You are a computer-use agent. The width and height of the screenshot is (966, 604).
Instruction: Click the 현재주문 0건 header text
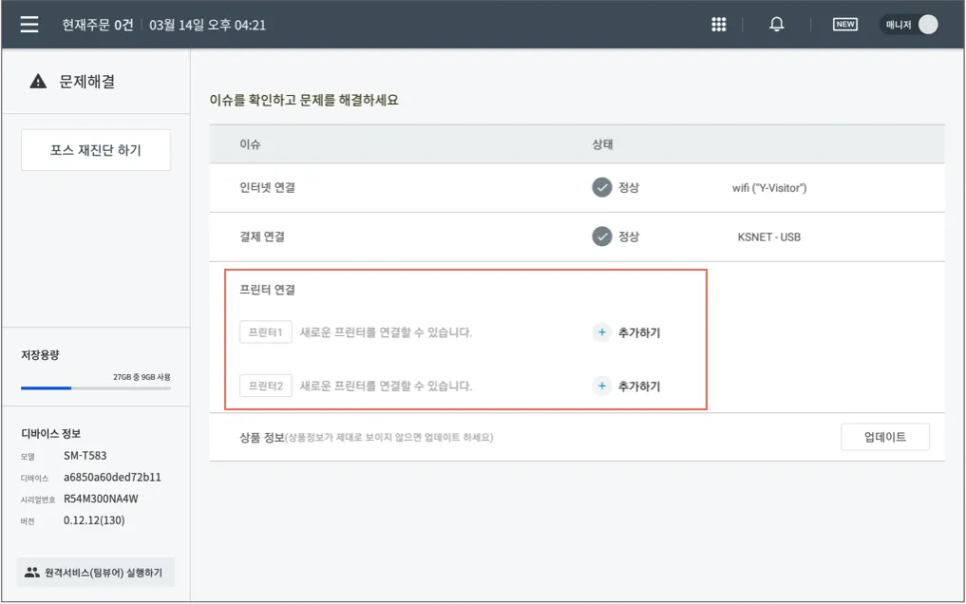[97, 26]
